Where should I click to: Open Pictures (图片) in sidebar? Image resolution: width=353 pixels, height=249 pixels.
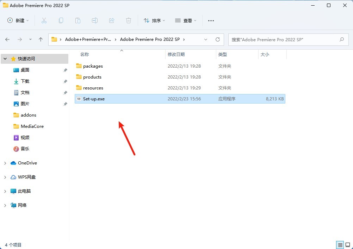tap(25, 104)
